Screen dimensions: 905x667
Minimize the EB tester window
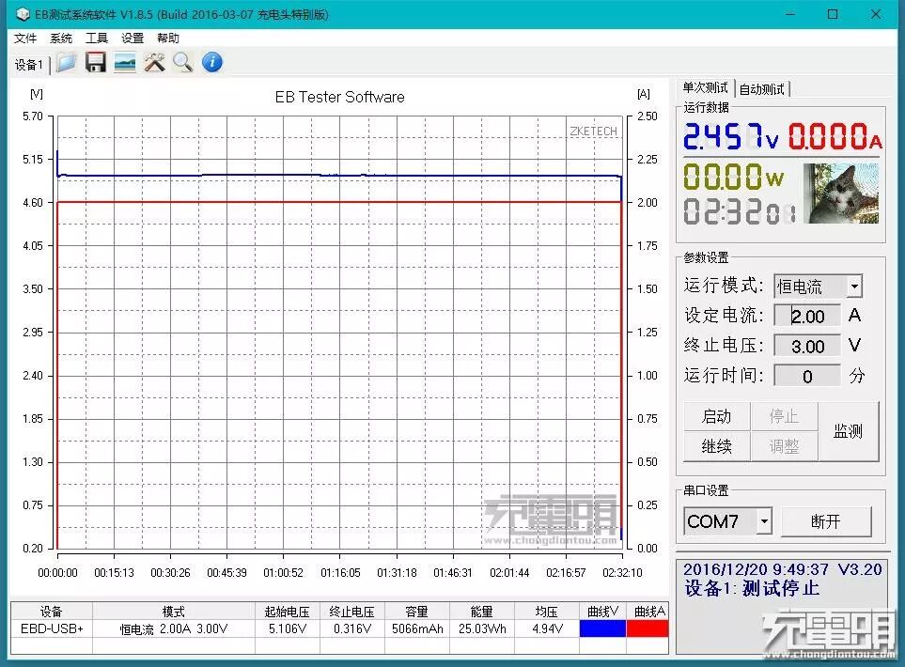pos(790,14)
